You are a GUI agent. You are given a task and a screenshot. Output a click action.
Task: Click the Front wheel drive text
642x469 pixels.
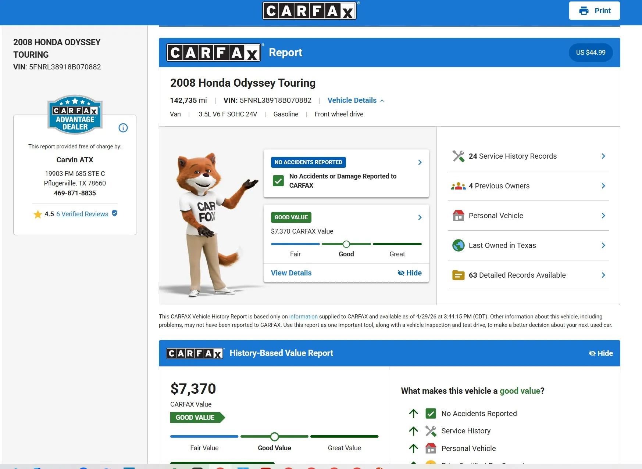[x=339, y=114]
